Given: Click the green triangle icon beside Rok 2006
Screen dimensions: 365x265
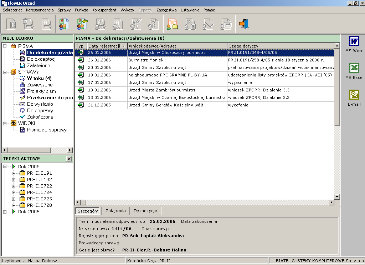Looking at the screenshot, I should tap(14, 166).
